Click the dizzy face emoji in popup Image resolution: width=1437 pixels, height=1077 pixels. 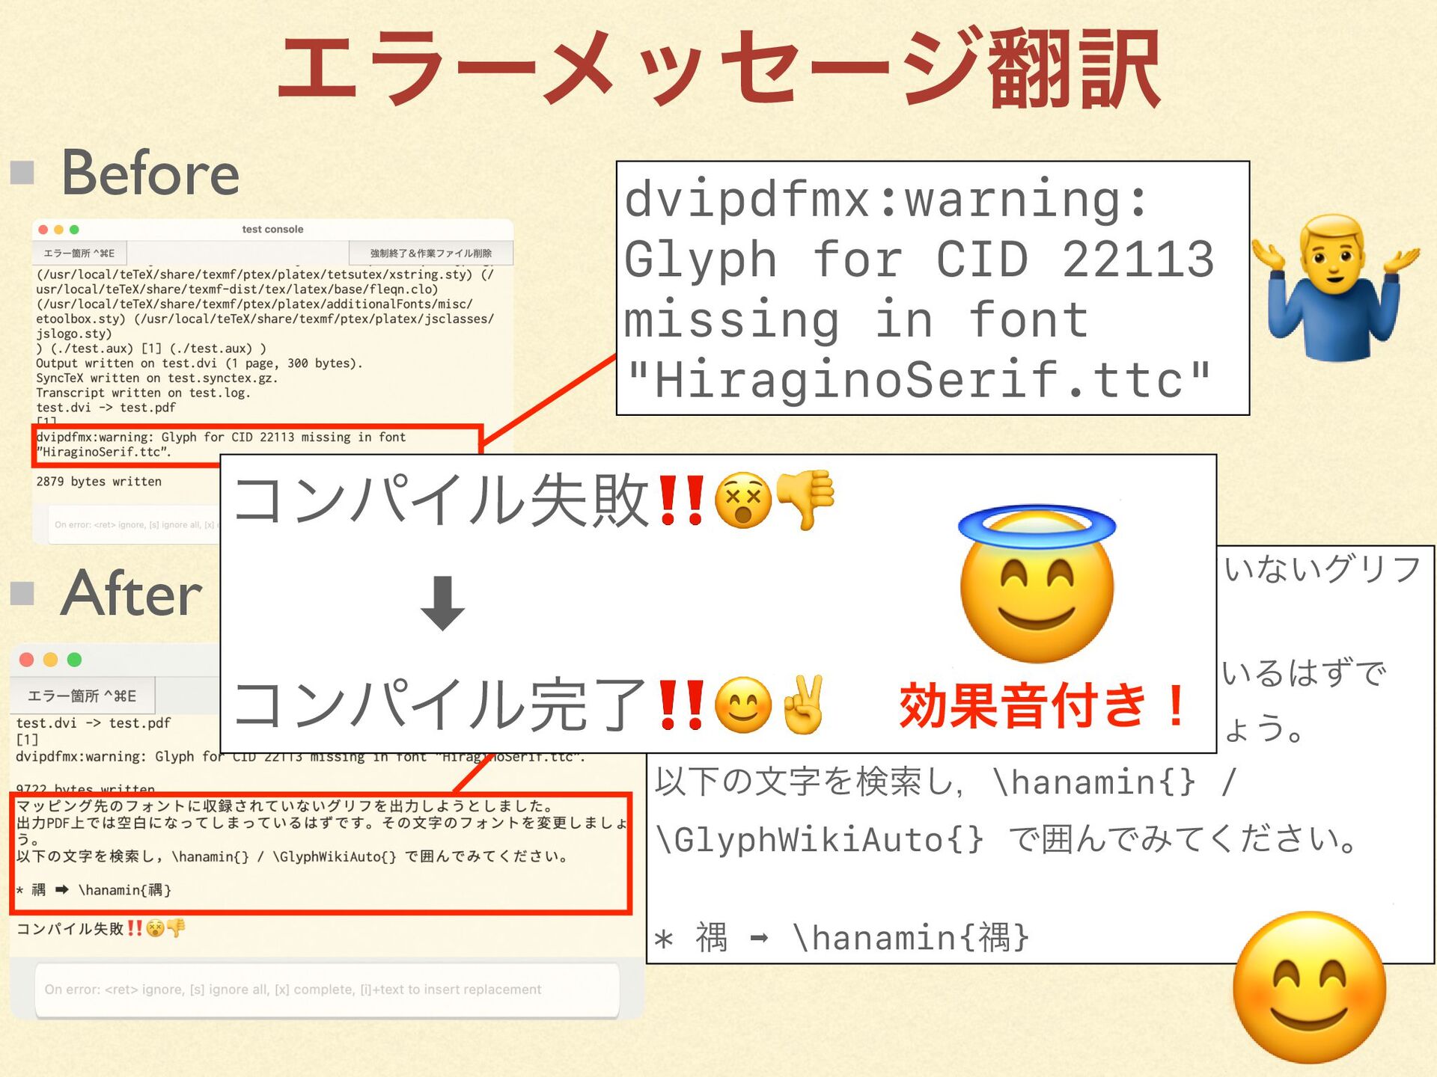pyautogui.click(x=742, y=500)
